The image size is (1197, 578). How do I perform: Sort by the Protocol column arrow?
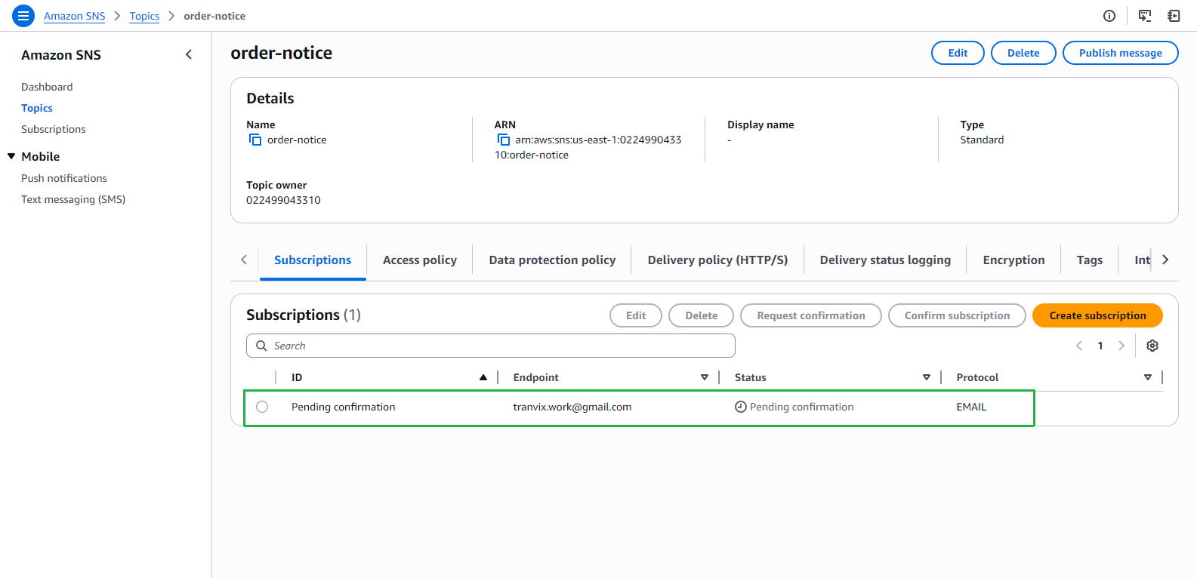1148,377
